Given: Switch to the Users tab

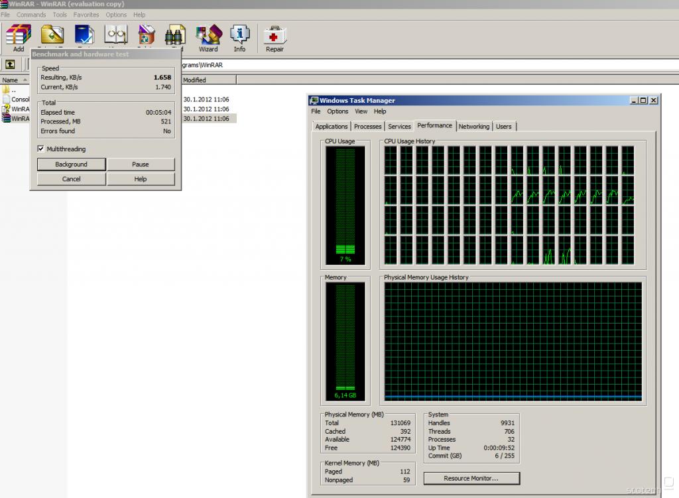Looking at the screenshot, I should [504, 126].
